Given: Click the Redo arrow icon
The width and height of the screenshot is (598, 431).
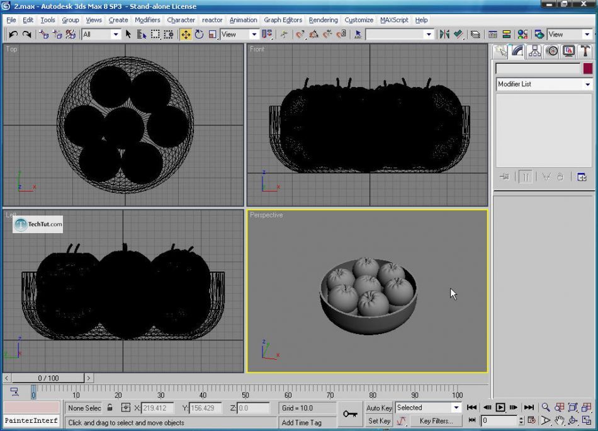Looking at the screenshot, I should point(26,35).
